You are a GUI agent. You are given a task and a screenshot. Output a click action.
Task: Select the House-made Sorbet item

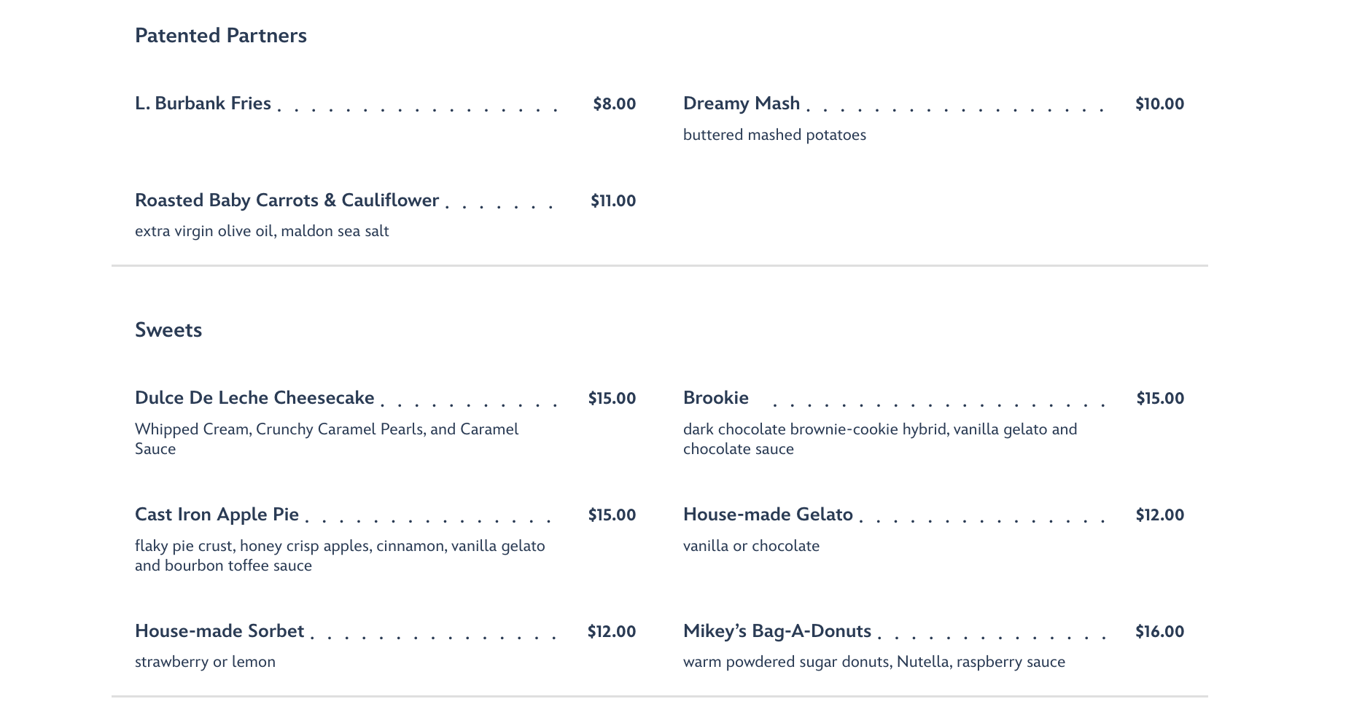click(x=219, y=631)
